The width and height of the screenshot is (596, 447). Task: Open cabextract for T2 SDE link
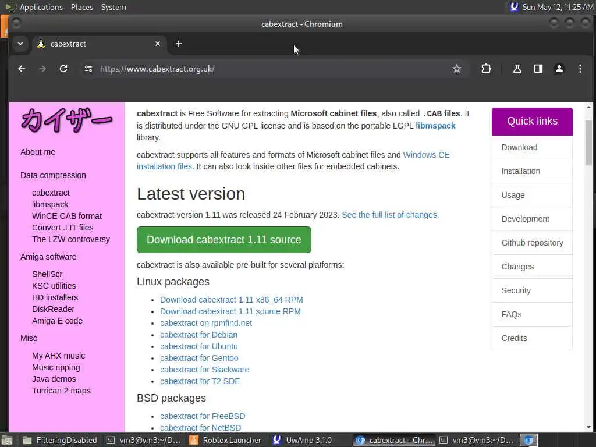(x=200, y=381)
